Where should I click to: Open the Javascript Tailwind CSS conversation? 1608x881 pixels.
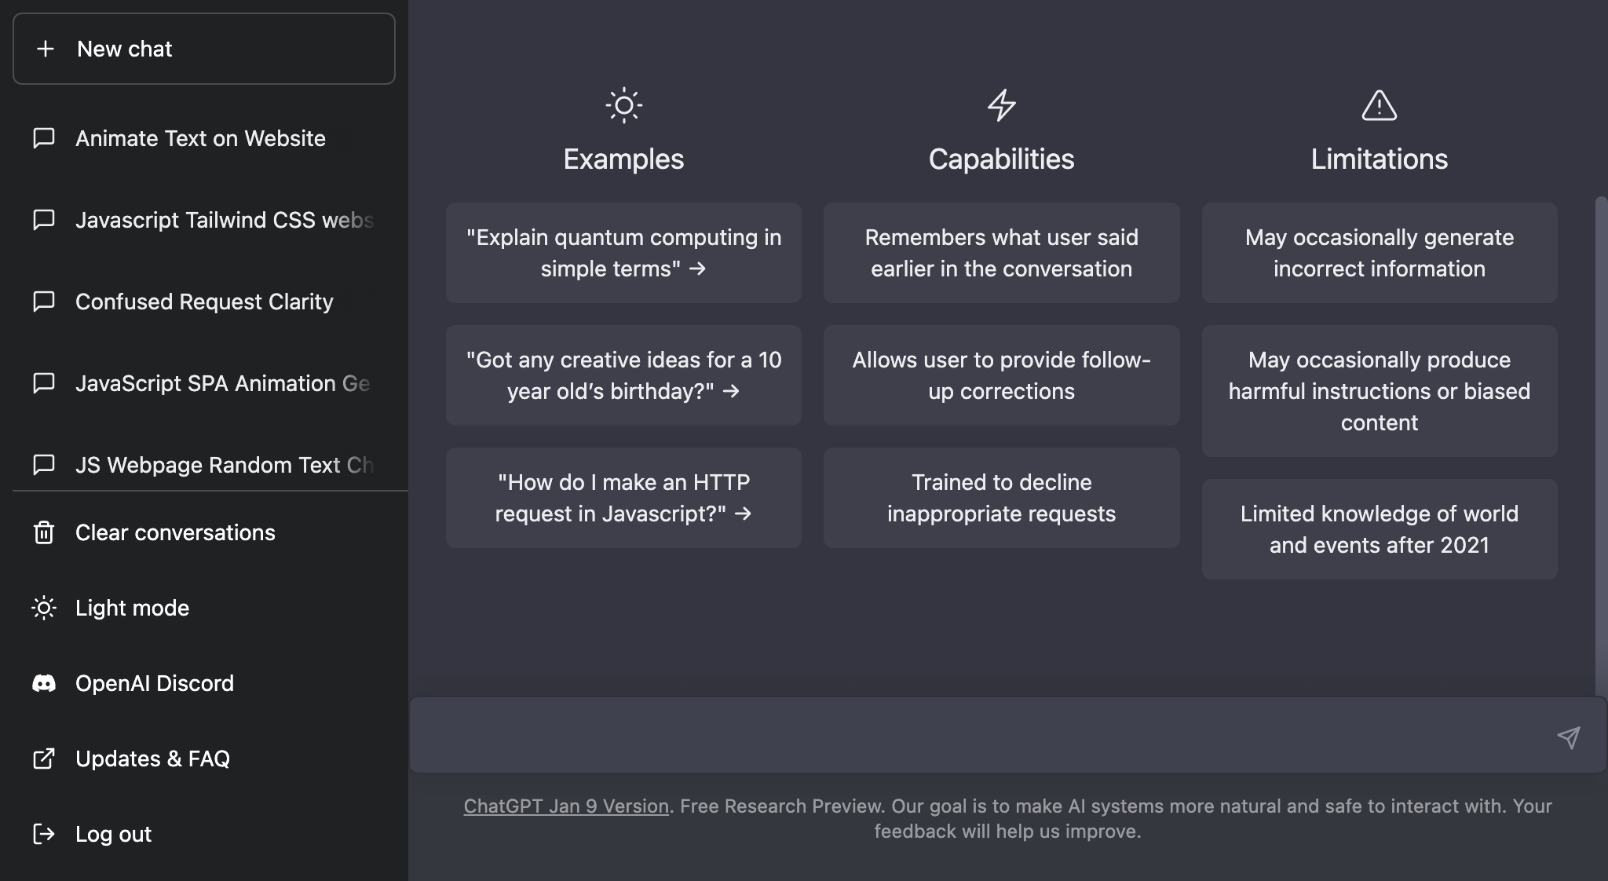tap(224, 220)
